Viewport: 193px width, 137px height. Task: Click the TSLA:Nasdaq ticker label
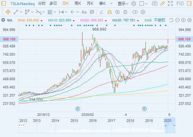21,4
